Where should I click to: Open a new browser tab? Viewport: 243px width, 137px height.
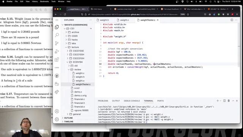coord(232,9)
